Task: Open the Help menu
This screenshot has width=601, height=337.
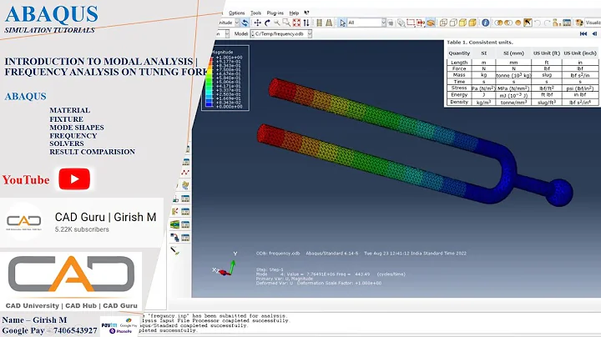Action: [294, 13]
